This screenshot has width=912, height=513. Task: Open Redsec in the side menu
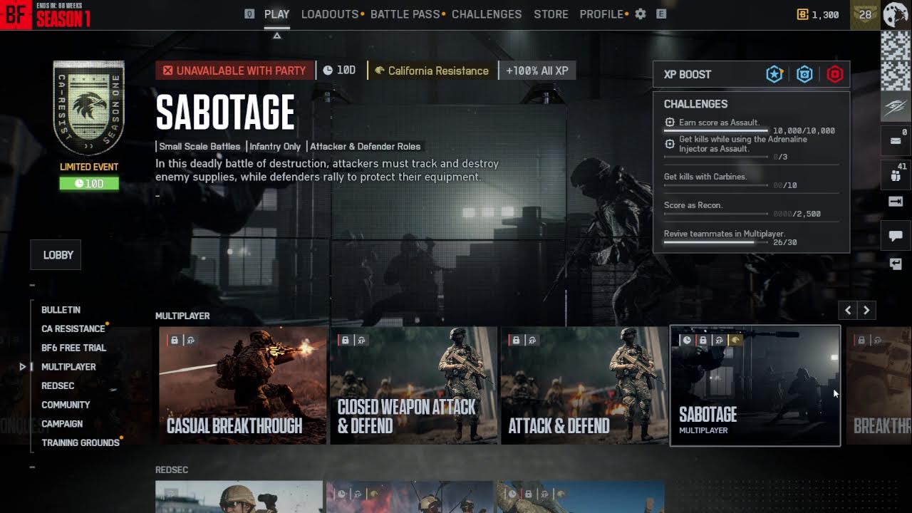pyautogui.click(x=58, y=386)
